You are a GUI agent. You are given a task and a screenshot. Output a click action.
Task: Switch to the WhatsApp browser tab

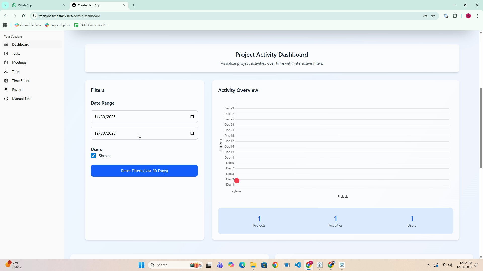(x=38, y=5)
